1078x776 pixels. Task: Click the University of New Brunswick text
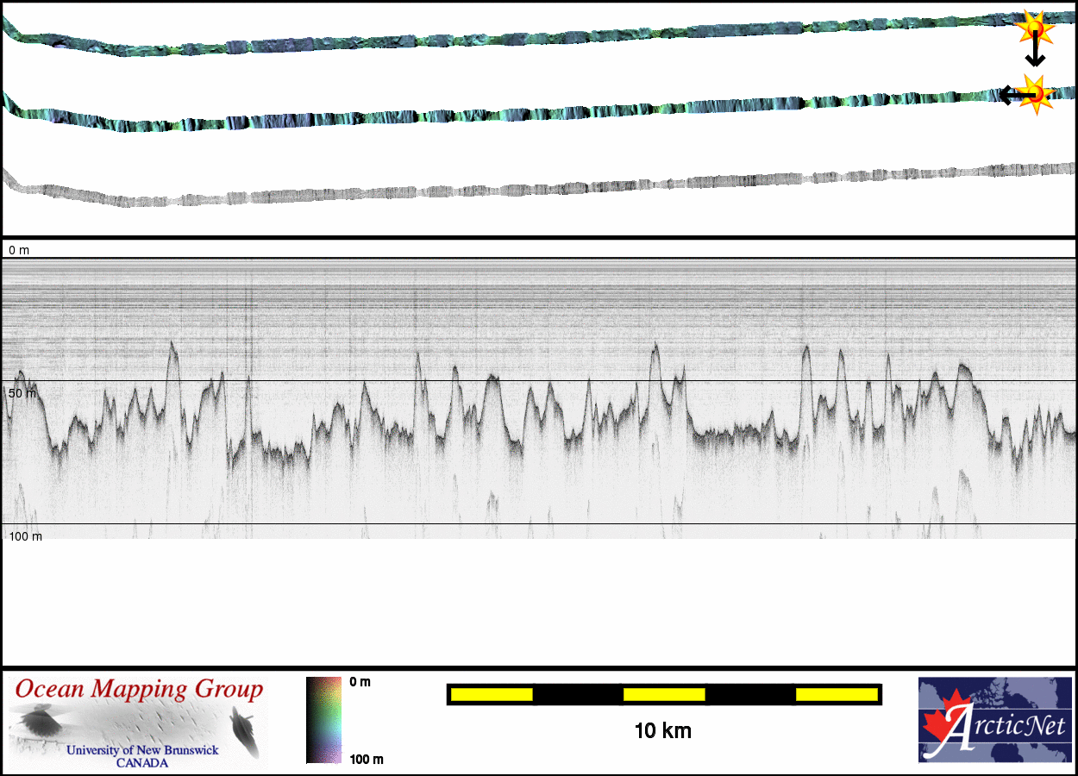pyautogui.click(x=142, y=750)
